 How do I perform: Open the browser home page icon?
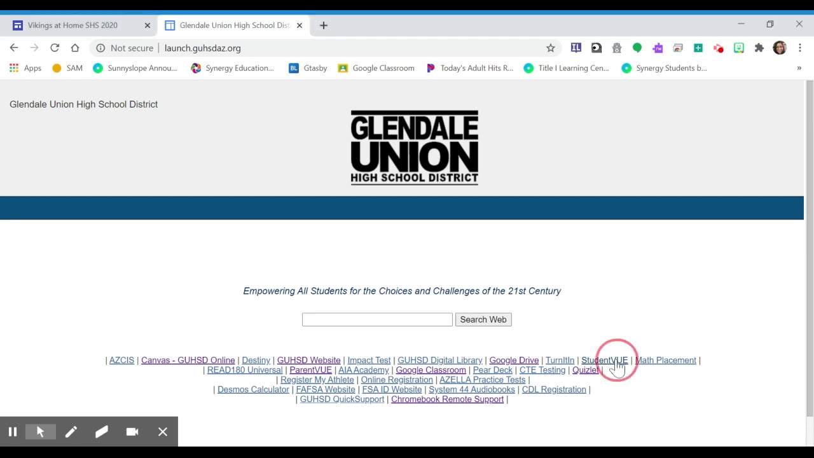click(x=75, y=48)
